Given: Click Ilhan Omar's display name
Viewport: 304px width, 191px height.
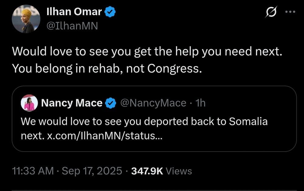Looking at the screenshot, I should (74, 11).
